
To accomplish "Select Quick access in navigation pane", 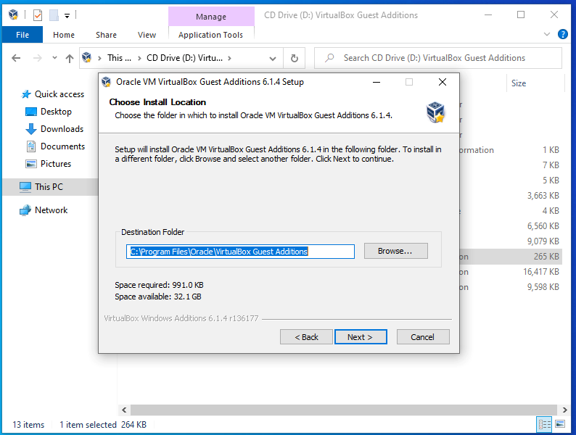I will pos(59,94).
